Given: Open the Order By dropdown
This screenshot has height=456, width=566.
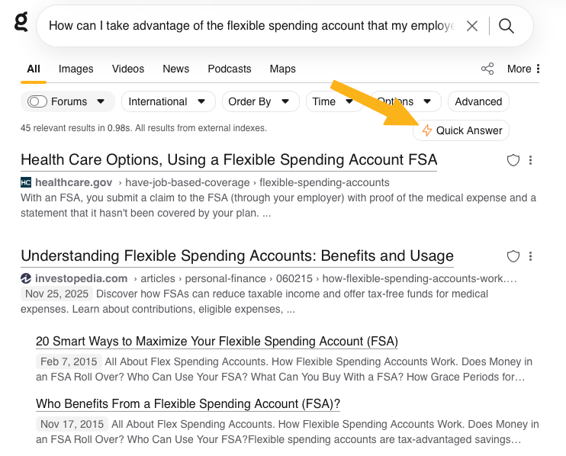Looking at the screenshot, I should [x=259, y=101].
